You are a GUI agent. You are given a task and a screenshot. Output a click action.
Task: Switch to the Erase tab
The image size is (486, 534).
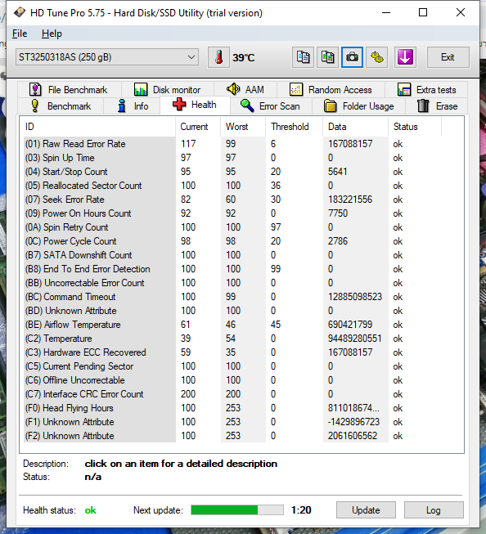click(437, 106)
